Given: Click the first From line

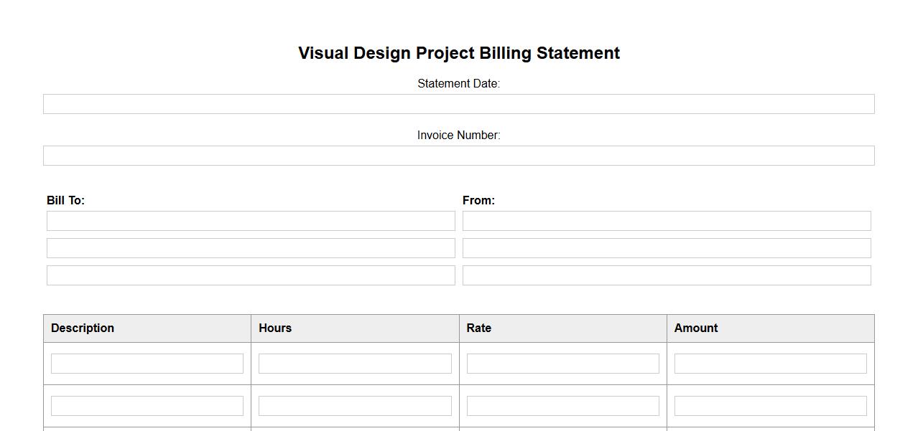Looking at the screenshot, I should (667, 221).
